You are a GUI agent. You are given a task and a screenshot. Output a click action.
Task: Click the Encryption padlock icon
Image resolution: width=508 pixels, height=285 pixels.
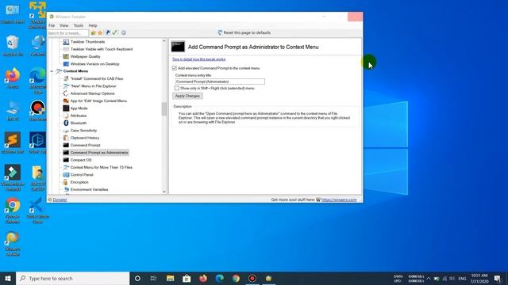pos(66,182)
